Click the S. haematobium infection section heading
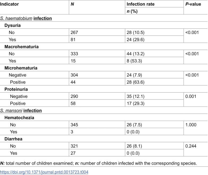The height and width of the screenshot is (175, 208). tap(26, 18)
